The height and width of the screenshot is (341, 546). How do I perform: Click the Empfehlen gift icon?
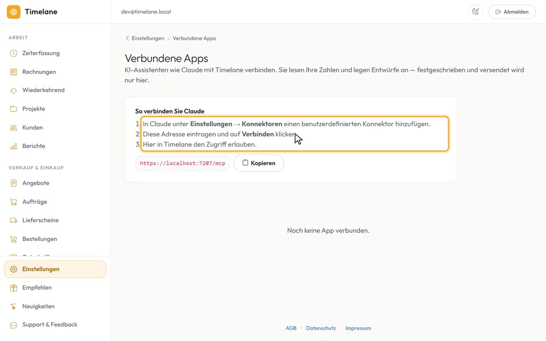pyautogui.click(x=14, y=288)
